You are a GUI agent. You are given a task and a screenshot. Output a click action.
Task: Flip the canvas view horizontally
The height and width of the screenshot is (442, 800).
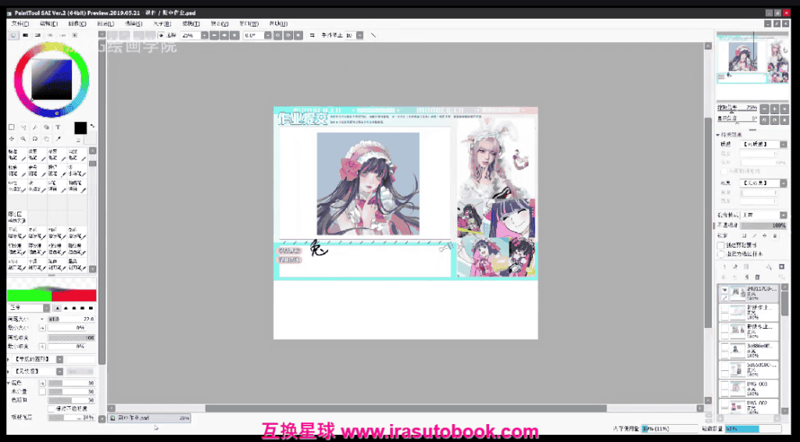point(312,35)
